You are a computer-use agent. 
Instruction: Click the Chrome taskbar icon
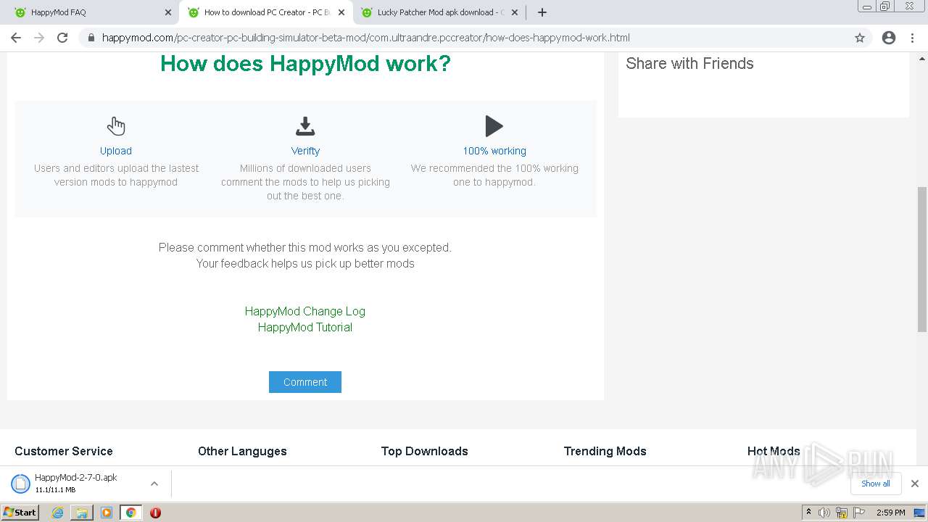(x=130, y=513)
